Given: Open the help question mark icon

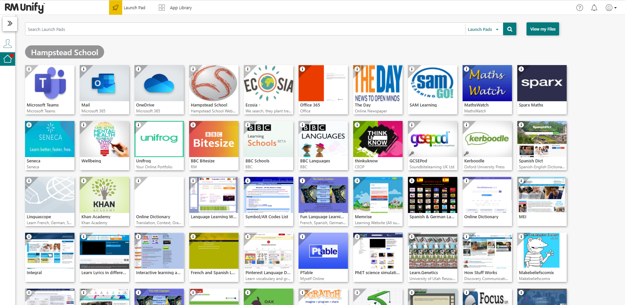Looking at the screenshot, I should [x=580, y=8].
